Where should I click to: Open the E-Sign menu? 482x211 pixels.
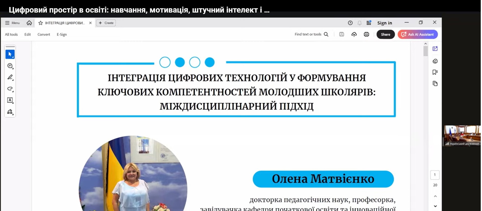[x=62, y=34]
